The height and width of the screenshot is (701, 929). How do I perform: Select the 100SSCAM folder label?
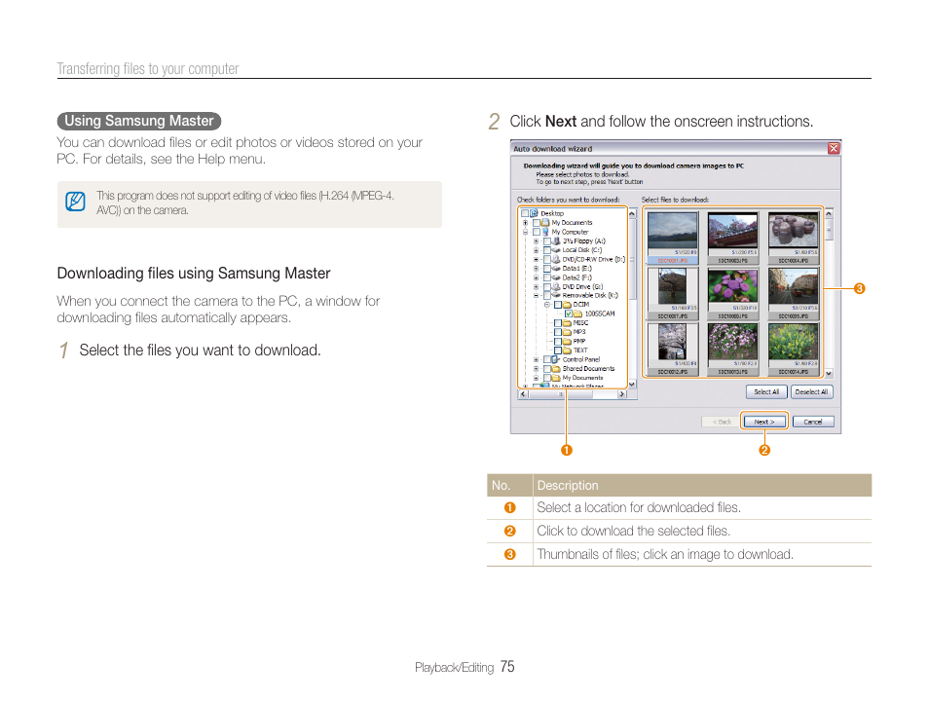(600, 314)
